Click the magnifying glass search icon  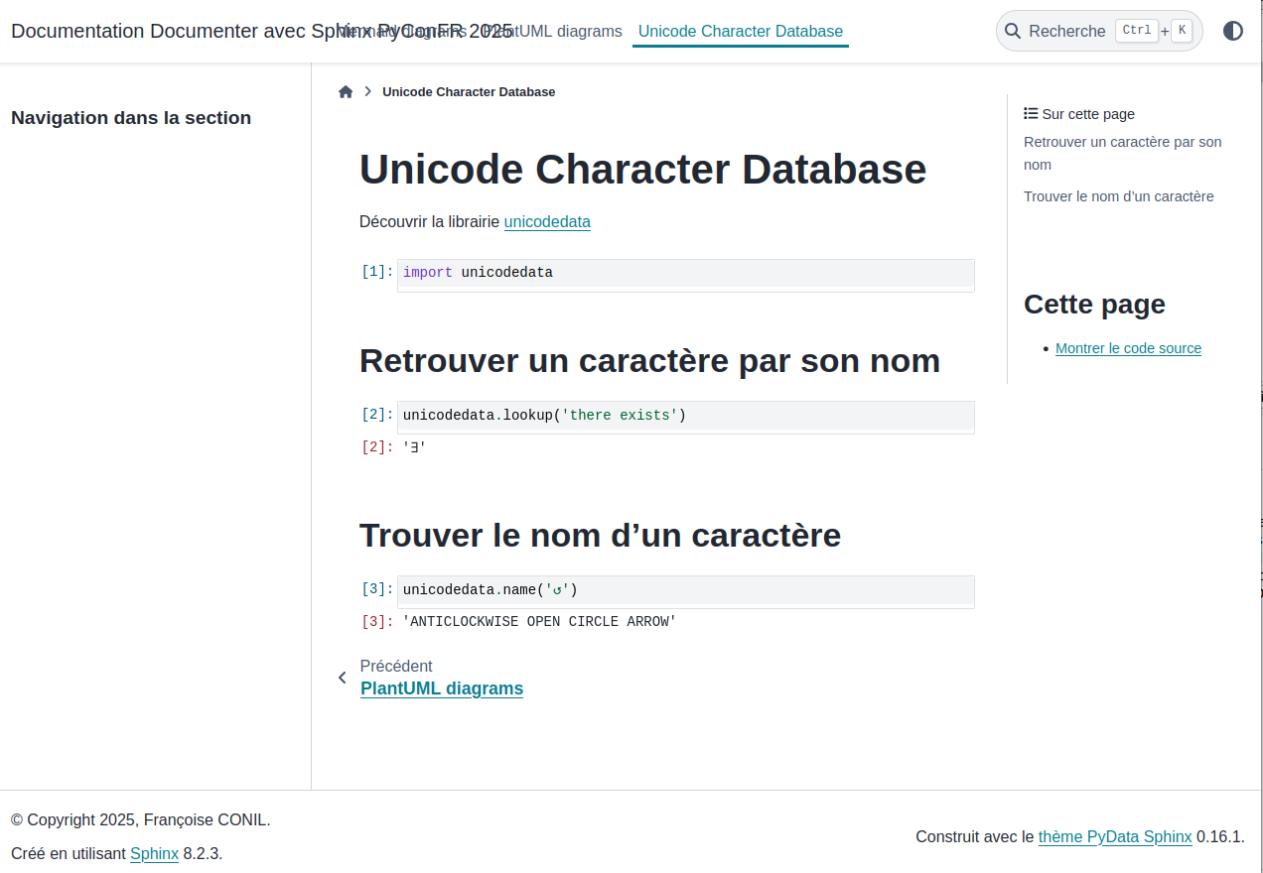click(x=1013, y=32)
